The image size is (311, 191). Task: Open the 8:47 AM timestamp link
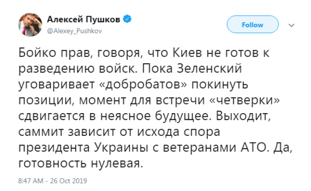[x=30, y=181]
